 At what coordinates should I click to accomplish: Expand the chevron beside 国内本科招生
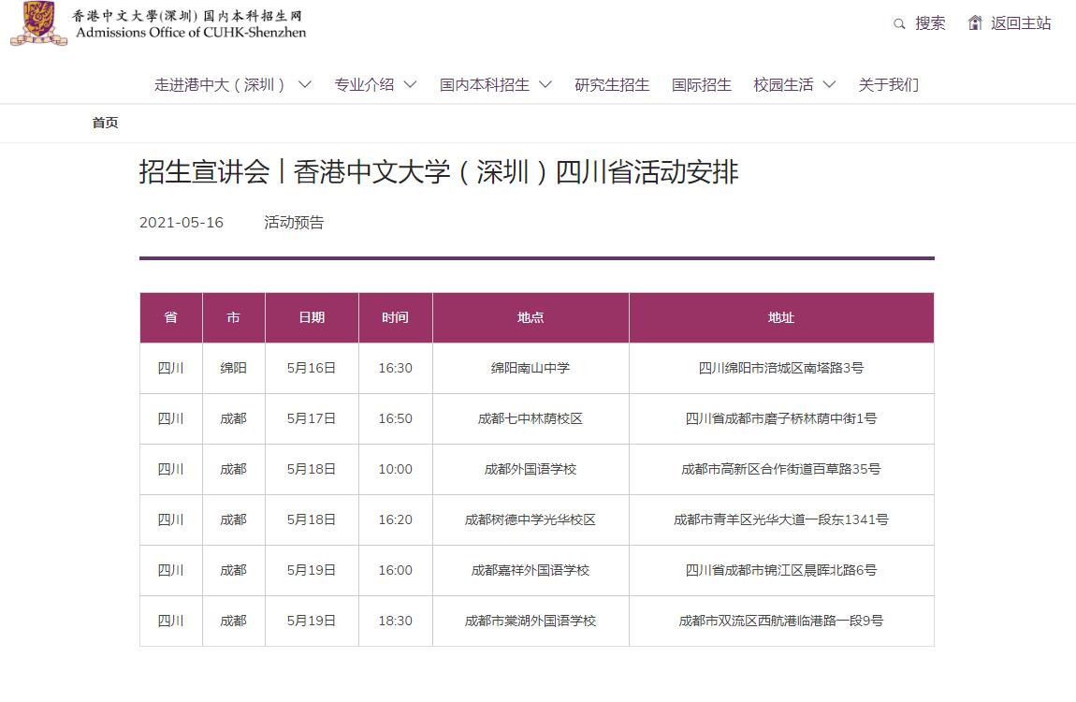click(x=545, y=84)
